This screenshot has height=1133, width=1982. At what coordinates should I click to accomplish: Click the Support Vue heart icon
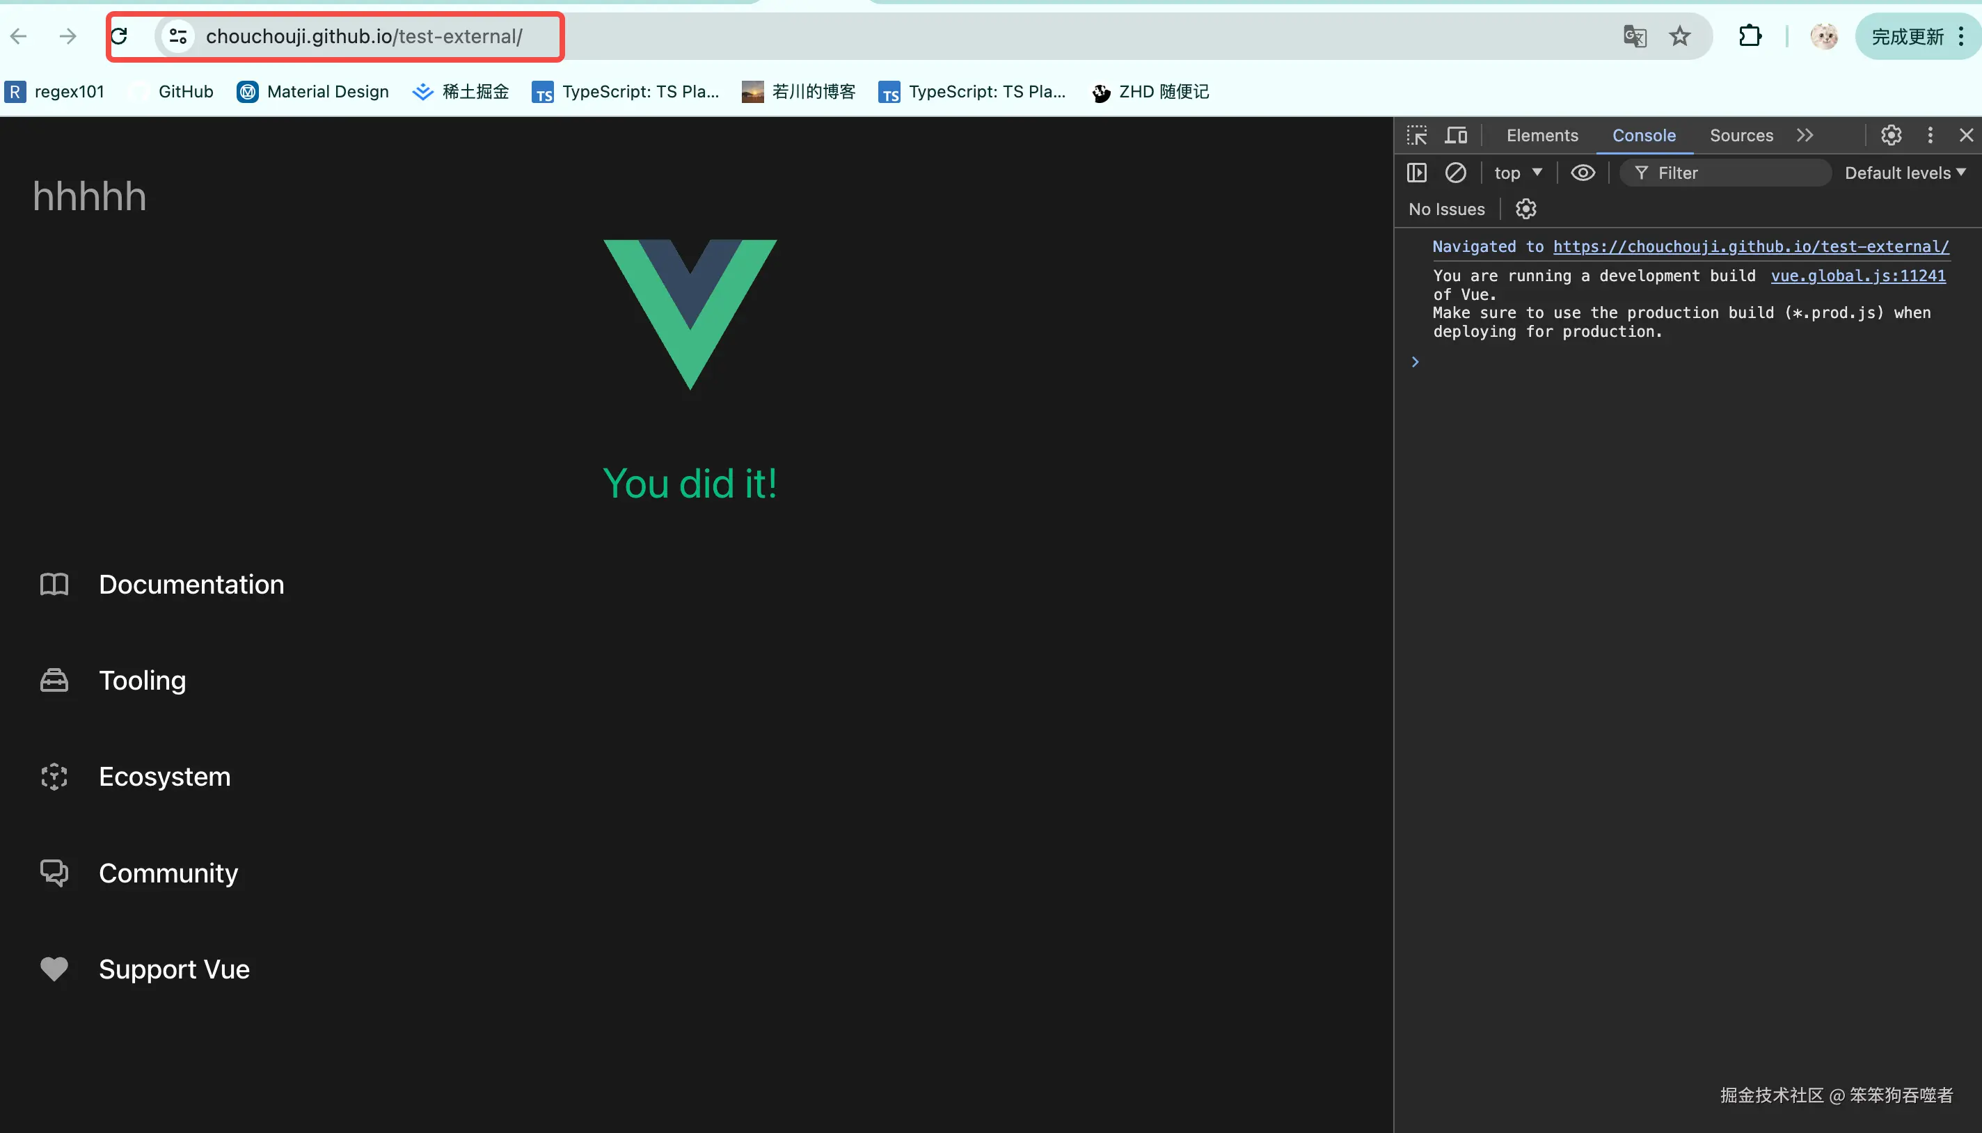tap(54, 969)
